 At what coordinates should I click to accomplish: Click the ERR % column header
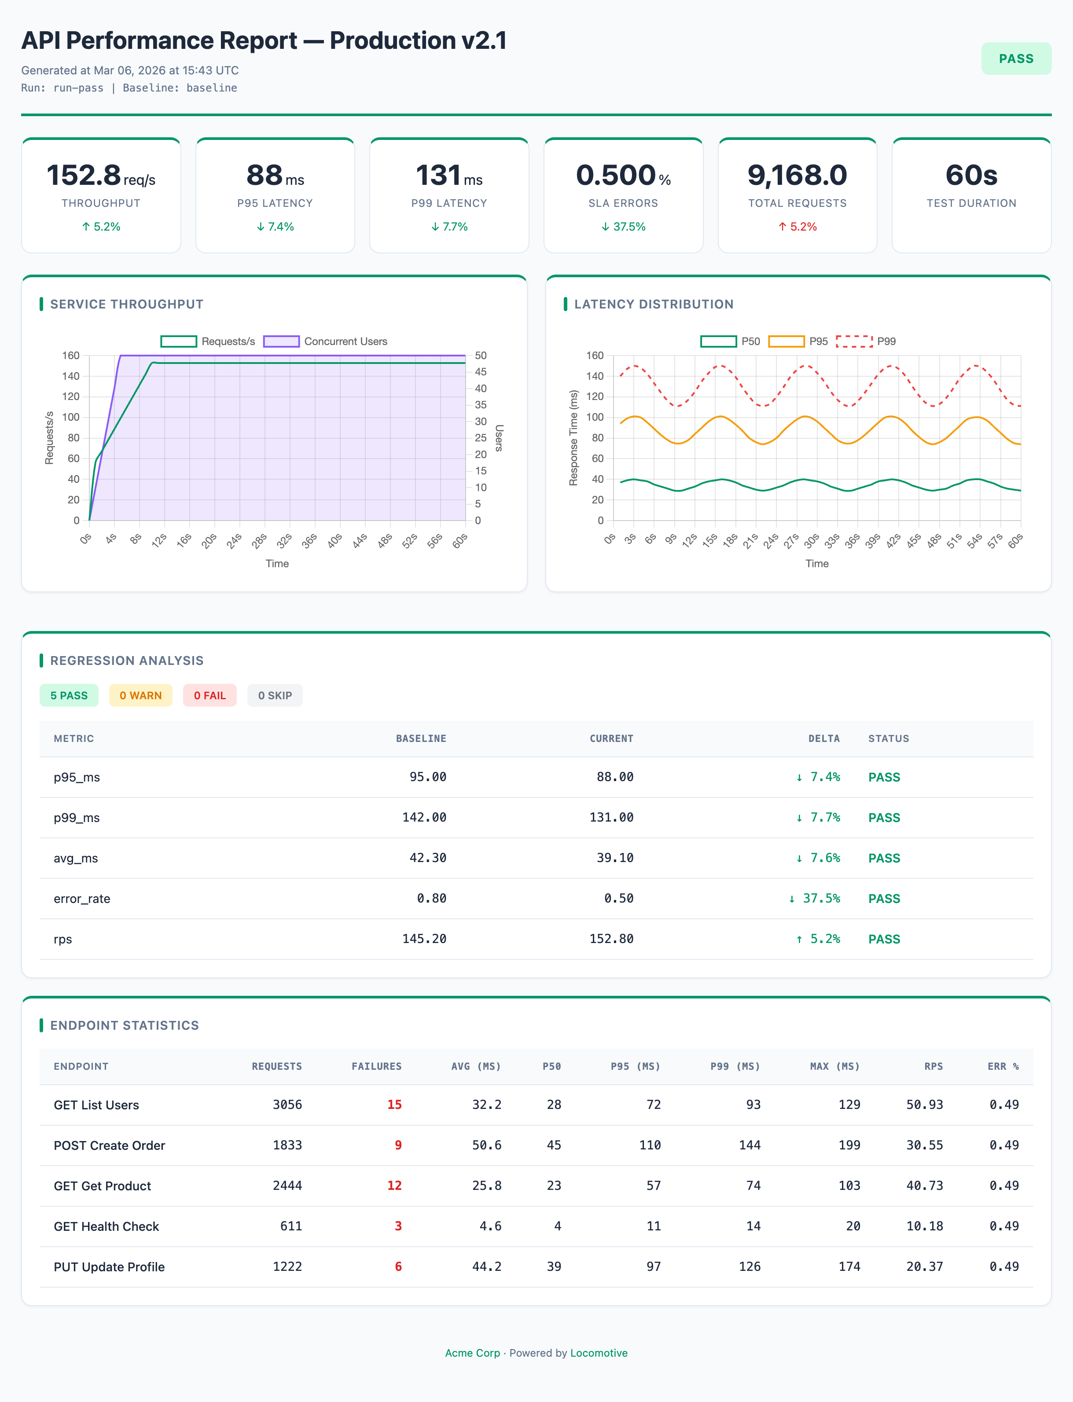coord(1003,1066)
